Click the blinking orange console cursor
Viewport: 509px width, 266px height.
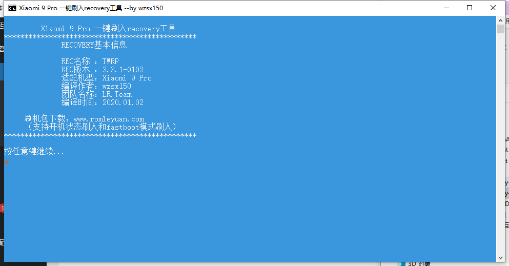[x=6, y=162]
